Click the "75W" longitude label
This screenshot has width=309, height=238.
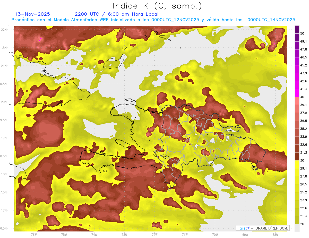coord(64,234)
